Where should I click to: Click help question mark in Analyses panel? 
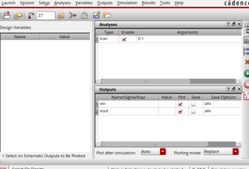click(x=228, y=24)
